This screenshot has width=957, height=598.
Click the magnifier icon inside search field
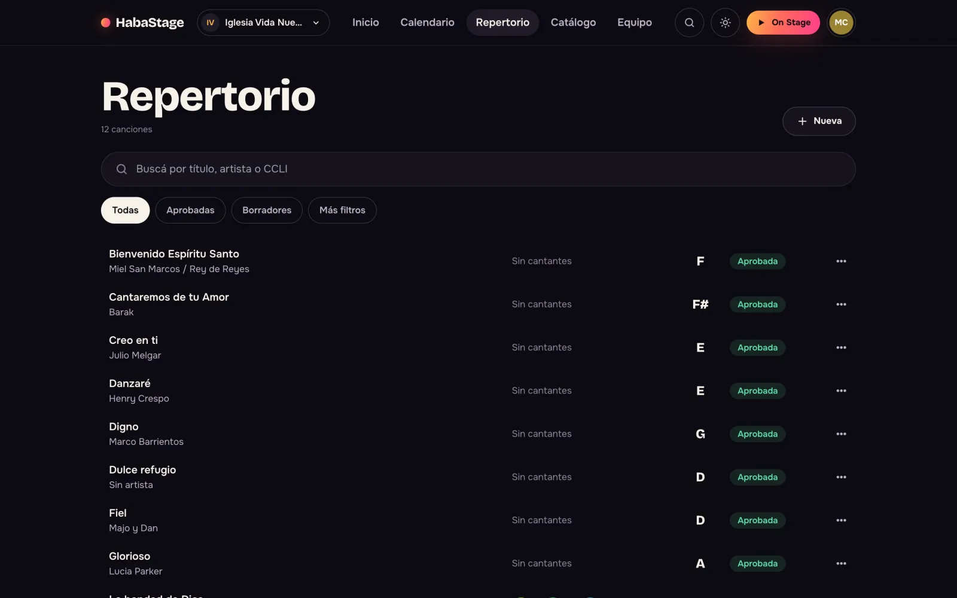[121, 169]
